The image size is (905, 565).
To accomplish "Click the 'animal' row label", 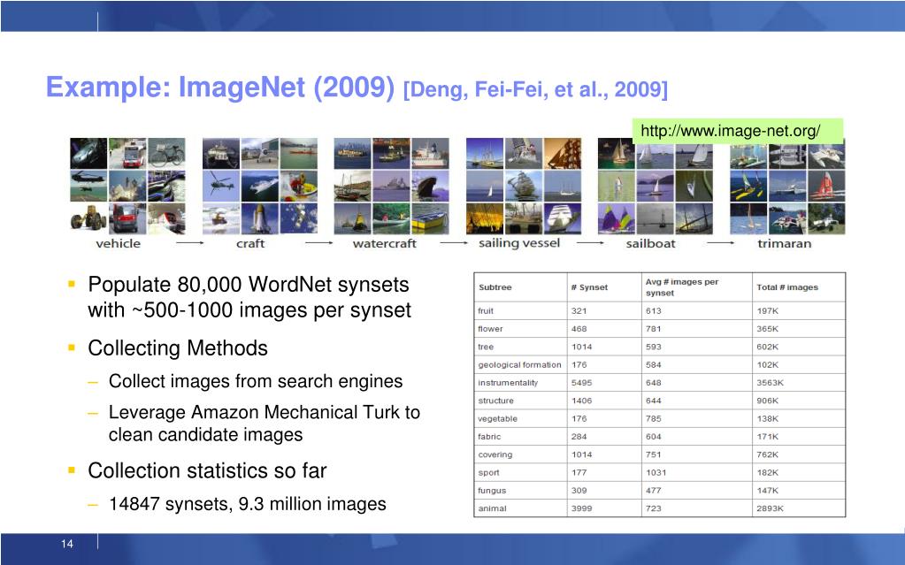I will coord(493,508).
